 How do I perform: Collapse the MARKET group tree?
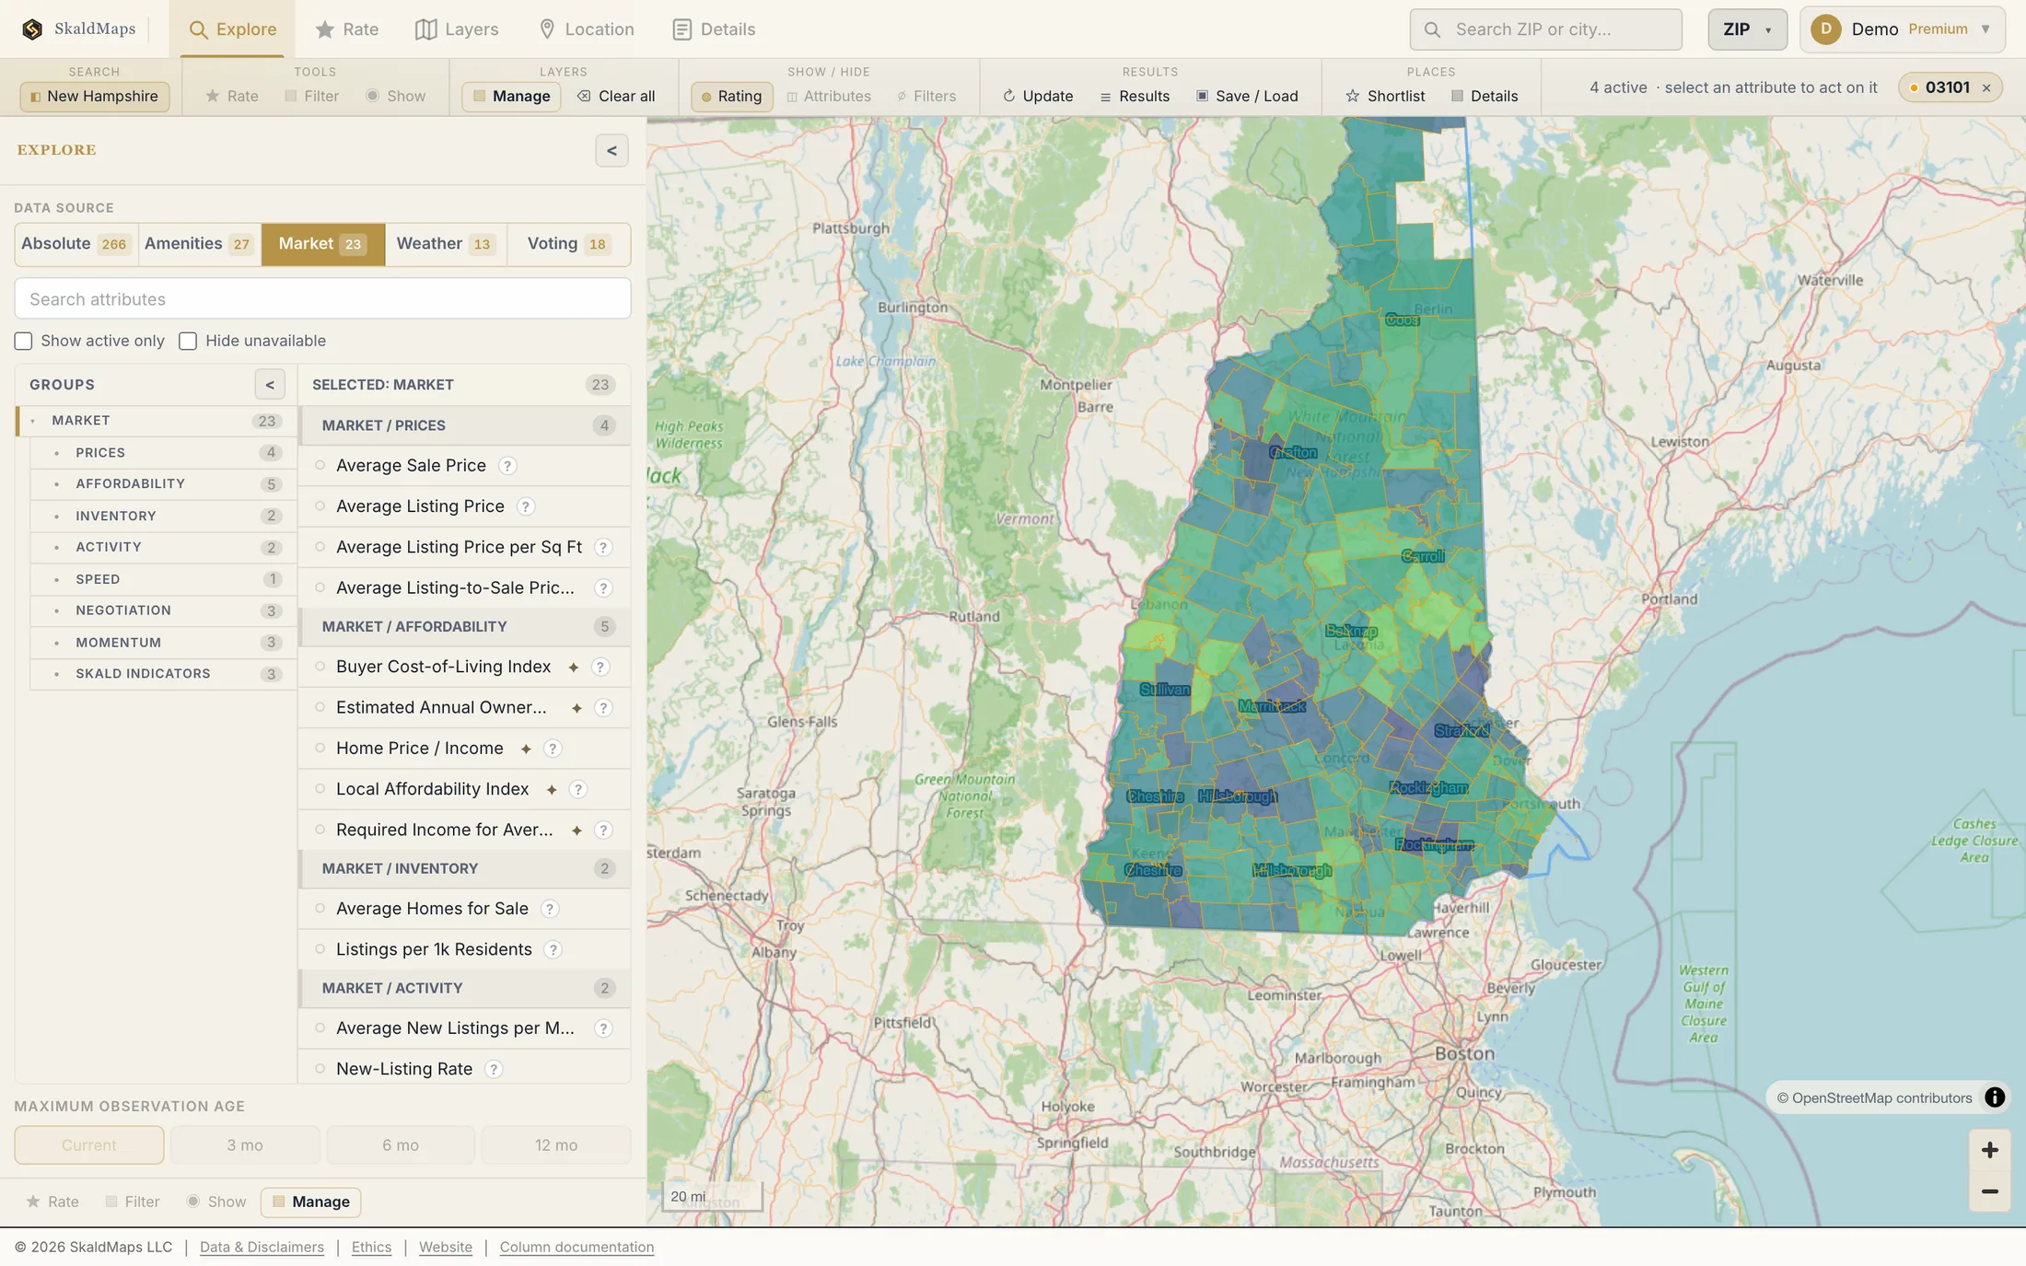pyautogui.click(x=33, y=421)
